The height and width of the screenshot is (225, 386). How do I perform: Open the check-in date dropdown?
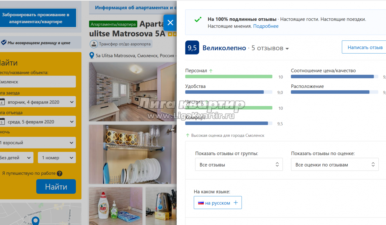(38, 102)
